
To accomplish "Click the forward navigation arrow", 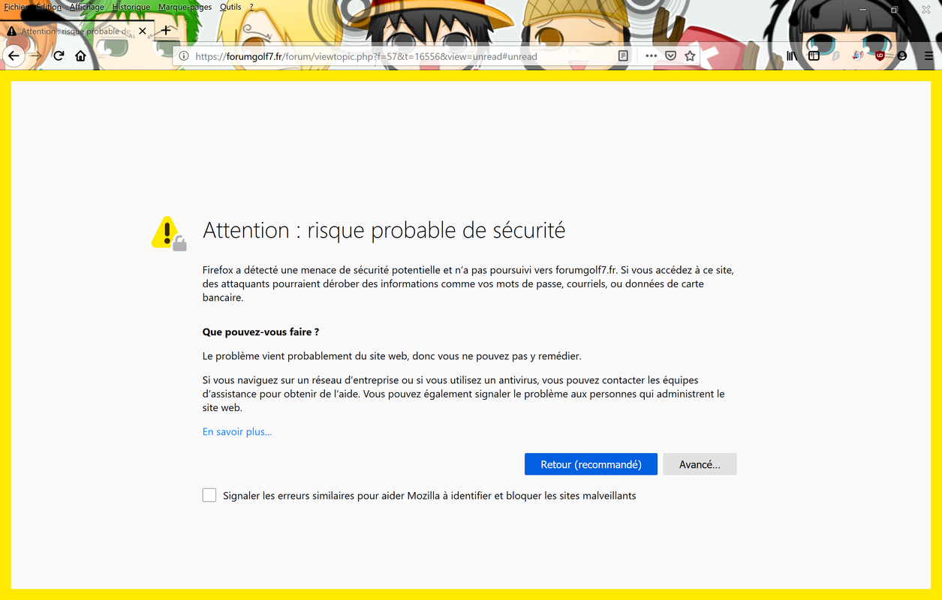I will [37, 55].
